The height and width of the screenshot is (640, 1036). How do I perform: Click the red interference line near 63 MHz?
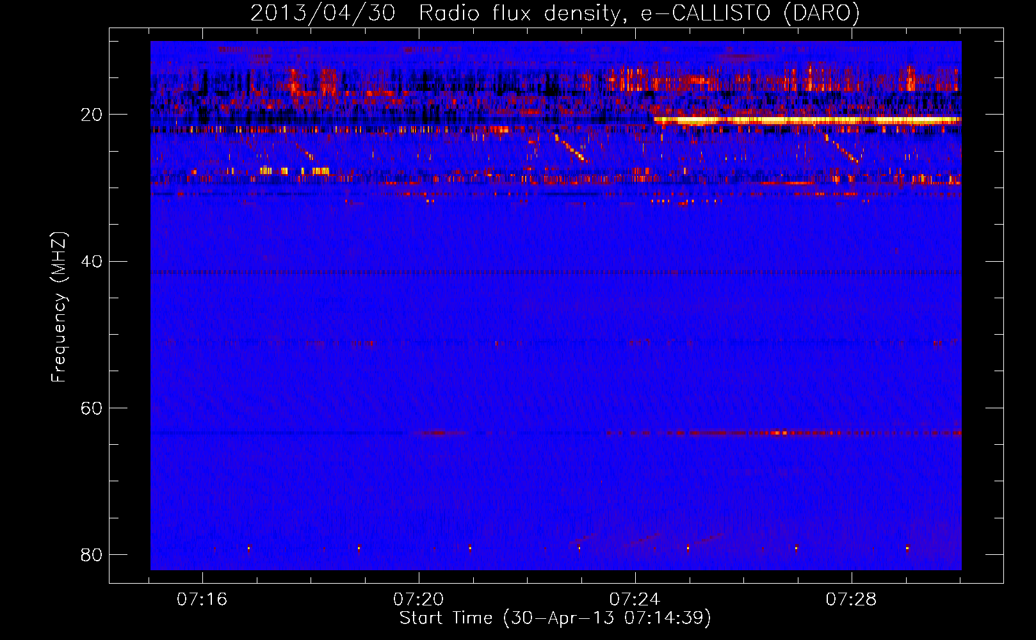(784, 433)
